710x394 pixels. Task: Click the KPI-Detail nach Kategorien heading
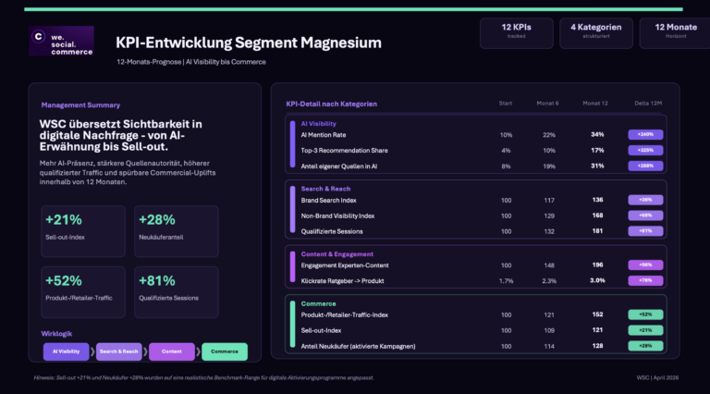click(x=332, y=105)
